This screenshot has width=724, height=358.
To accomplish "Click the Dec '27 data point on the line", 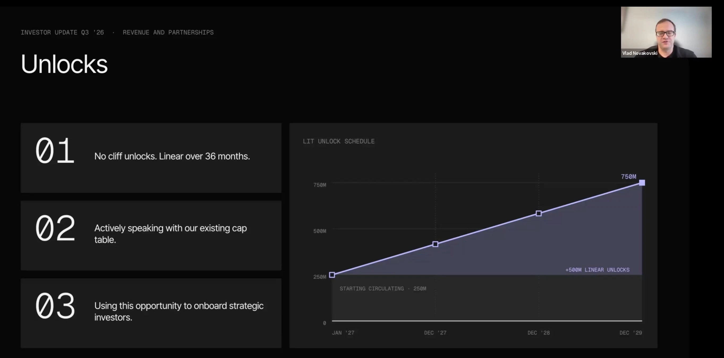I will (435, 244).
